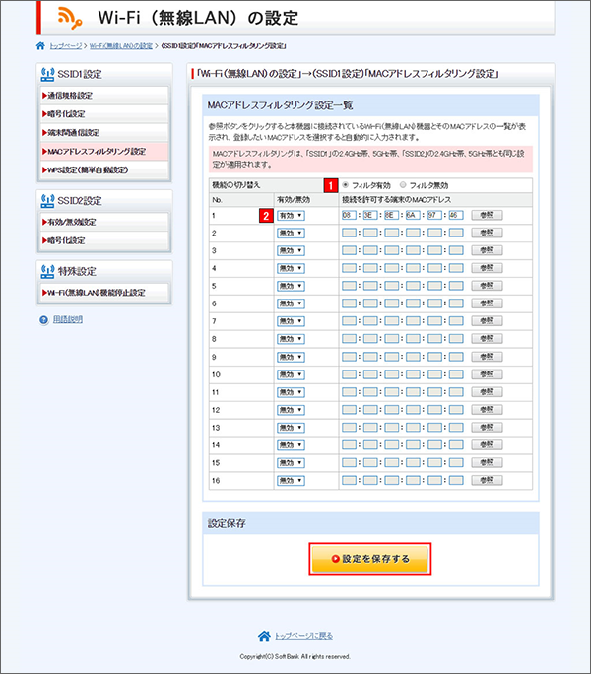Click the 参照 button in row 9

coord(487,357)
